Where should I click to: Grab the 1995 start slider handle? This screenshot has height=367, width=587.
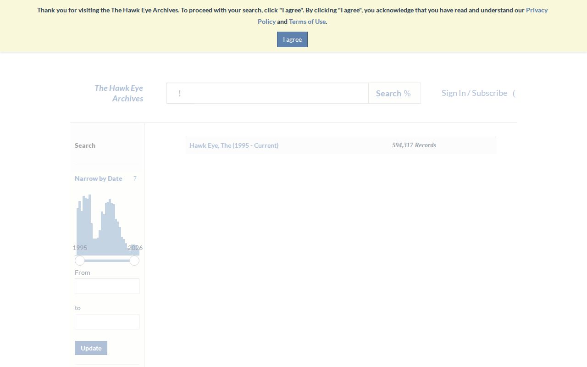tap(80, 261)
